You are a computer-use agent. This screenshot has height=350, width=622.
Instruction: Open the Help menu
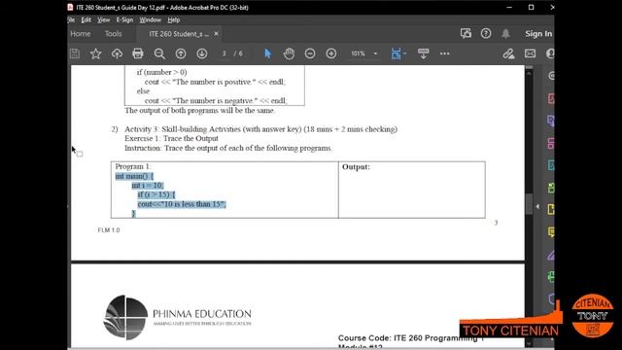point(174,19)
